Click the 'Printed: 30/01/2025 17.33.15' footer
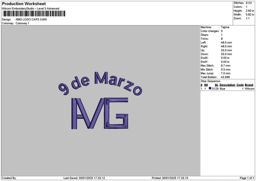The image size is (256, 181). pyautogui.click(x=170, y=178)
